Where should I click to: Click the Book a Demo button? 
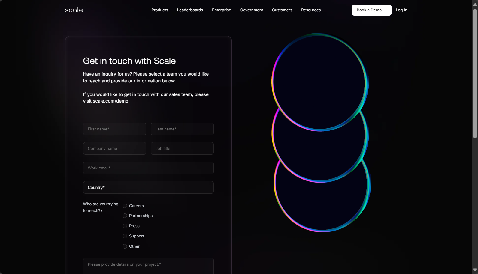click(x=372, y=10)
